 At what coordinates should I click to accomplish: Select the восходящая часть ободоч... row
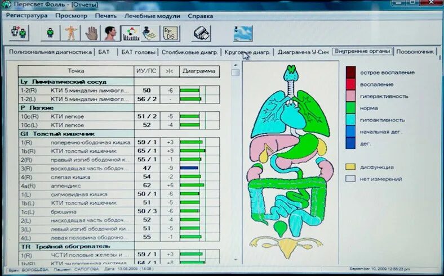119,168
